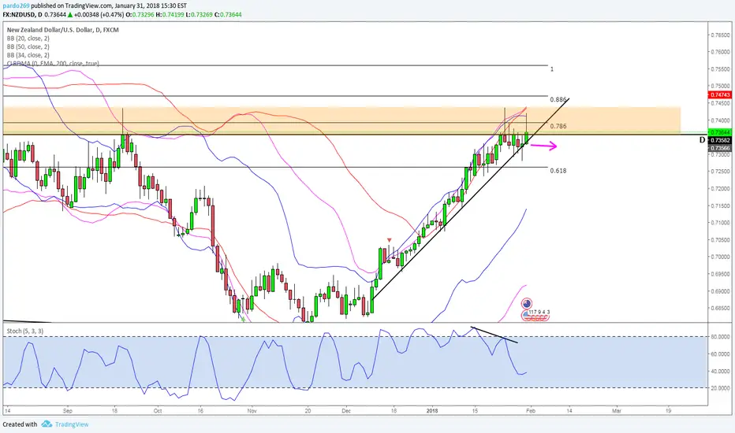735x433 pixels.
Task: Open the pardo269 author profile link
Action: click(x=17, y=6)
